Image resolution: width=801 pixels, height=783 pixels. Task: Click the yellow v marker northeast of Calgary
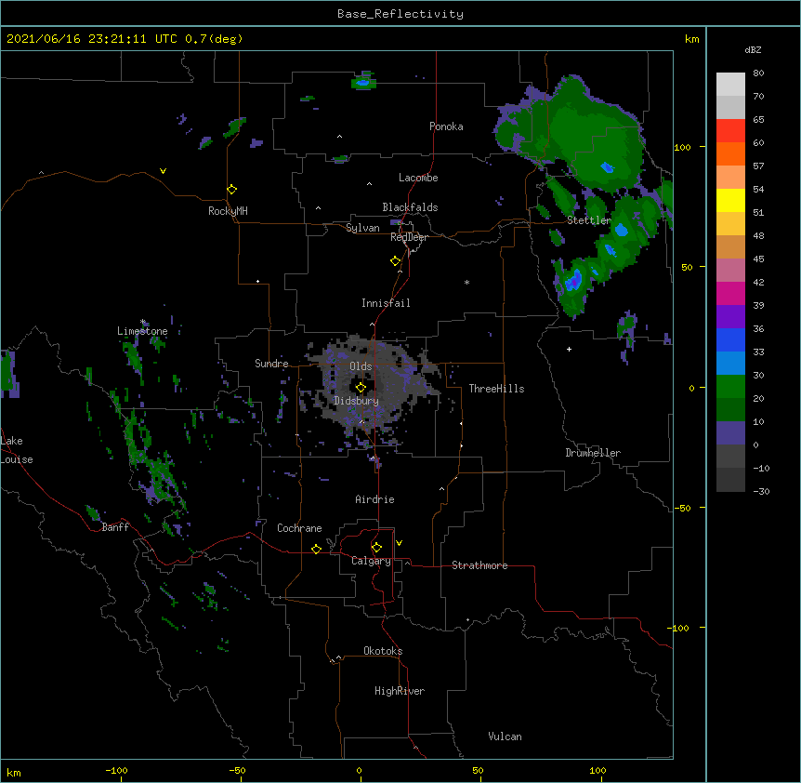pos(399,543)
